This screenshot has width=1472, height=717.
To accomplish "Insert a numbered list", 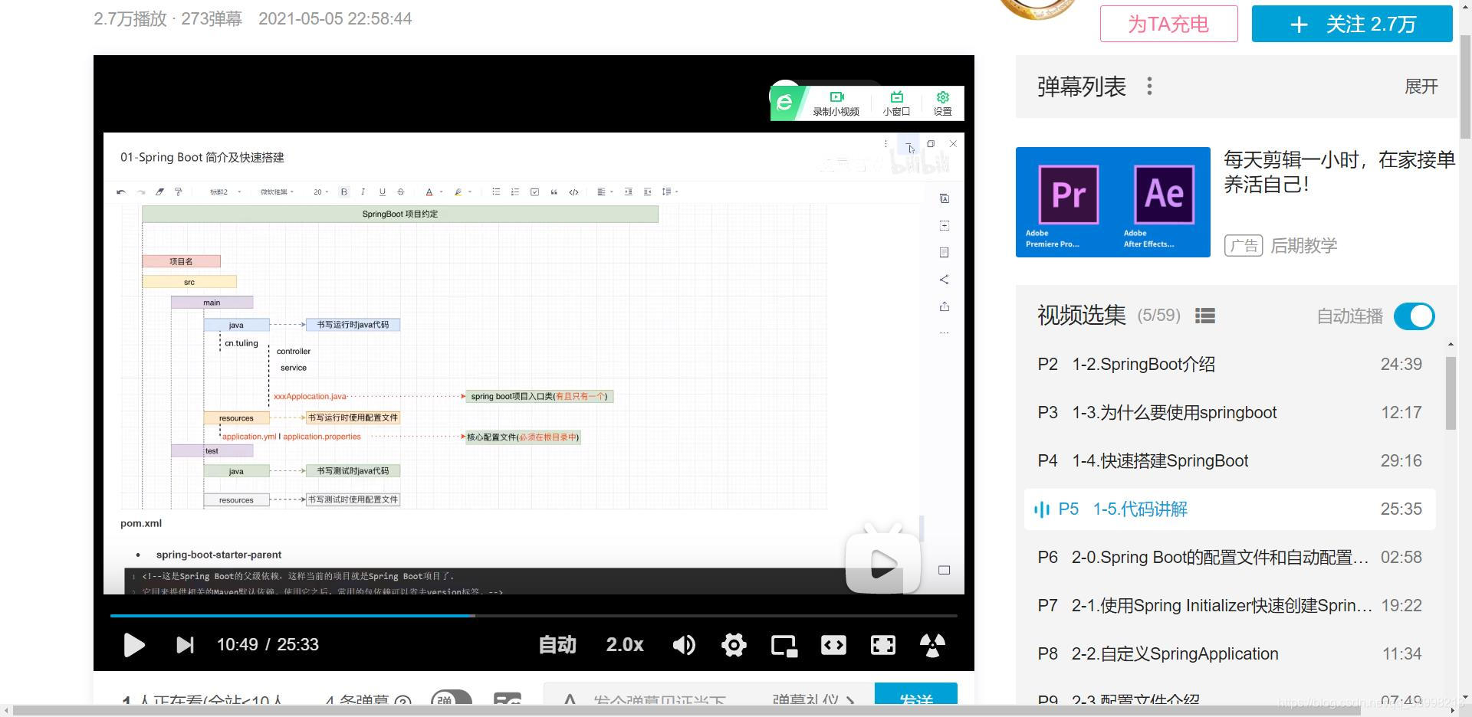I will pyautogui.click(x=515, y=192).
